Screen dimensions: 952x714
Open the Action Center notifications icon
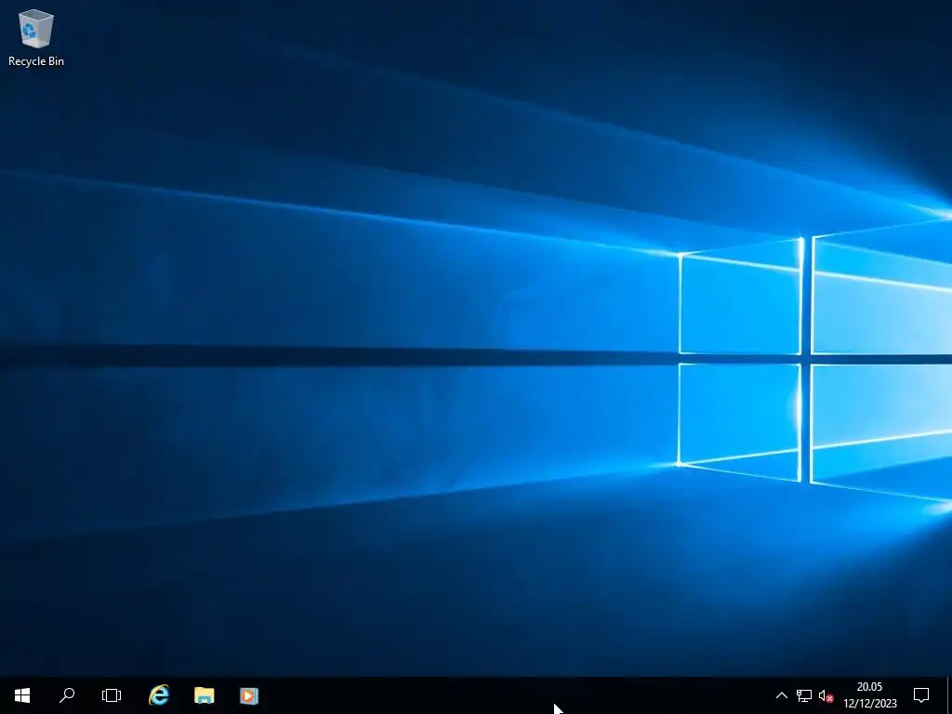tap(921, 695)
